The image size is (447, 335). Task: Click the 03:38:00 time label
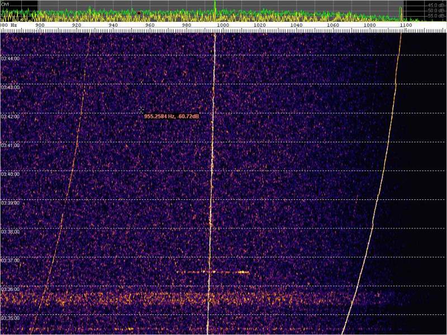tap(11, 232)
